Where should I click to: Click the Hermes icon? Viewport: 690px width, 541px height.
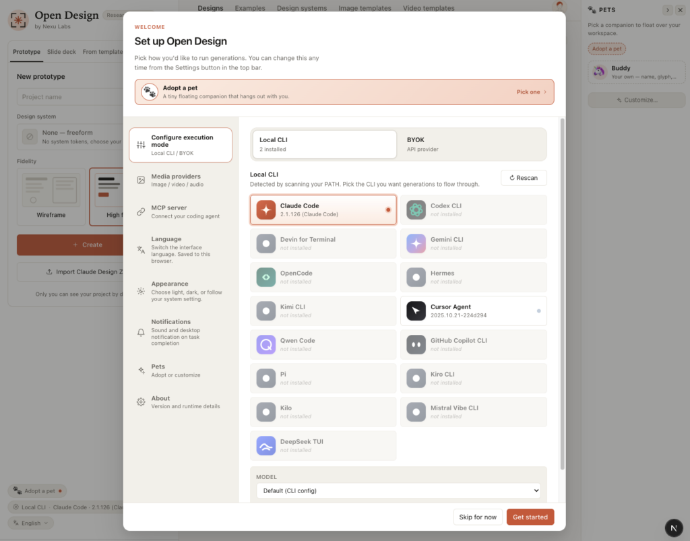coord(416,277)
